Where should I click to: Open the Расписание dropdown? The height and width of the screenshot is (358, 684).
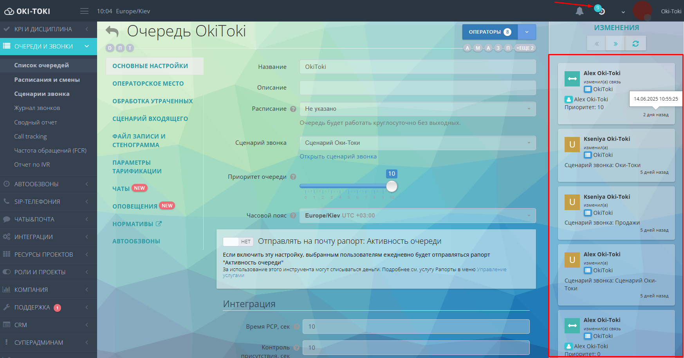418,109
